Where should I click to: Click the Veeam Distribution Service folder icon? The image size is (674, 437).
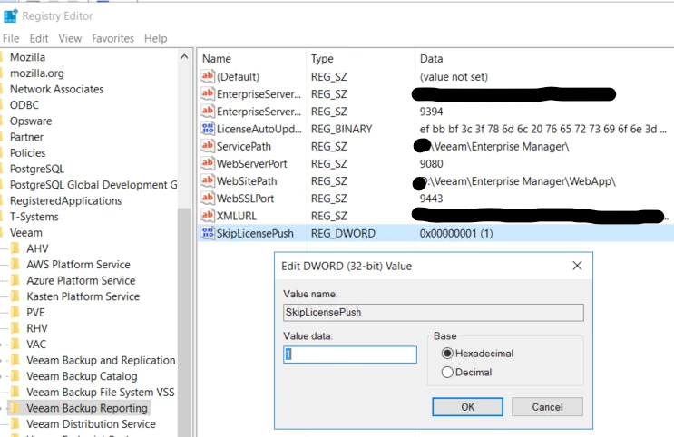pos(16,423)
